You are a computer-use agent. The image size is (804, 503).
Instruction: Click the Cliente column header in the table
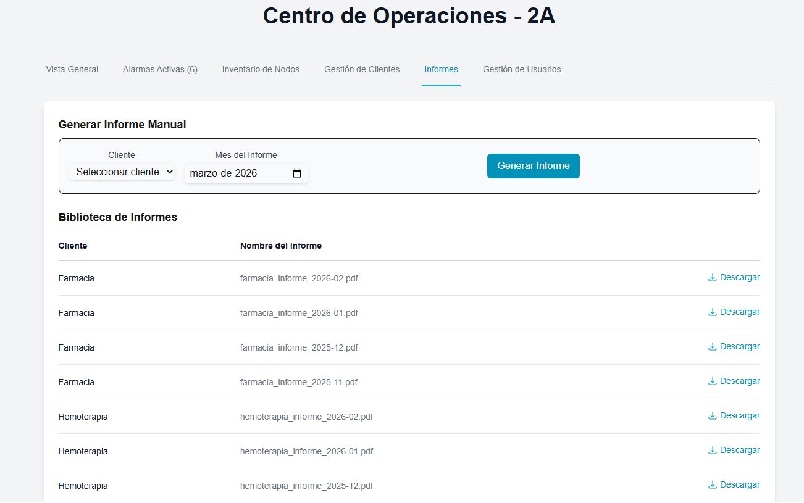click(x=73, y=246)
